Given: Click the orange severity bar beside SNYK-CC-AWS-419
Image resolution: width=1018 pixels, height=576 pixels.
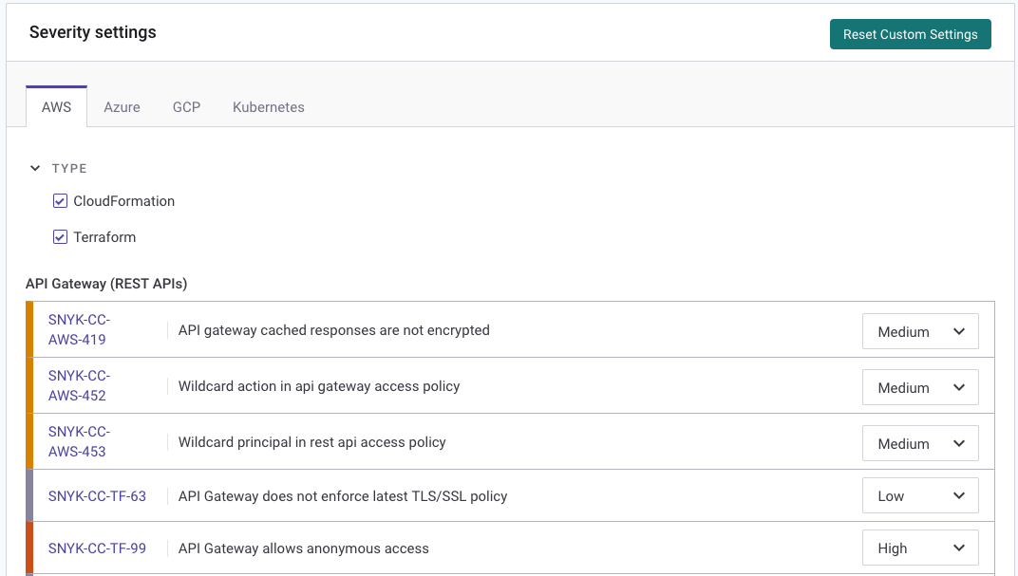Looking at the screenshot, I should [28, 330].
